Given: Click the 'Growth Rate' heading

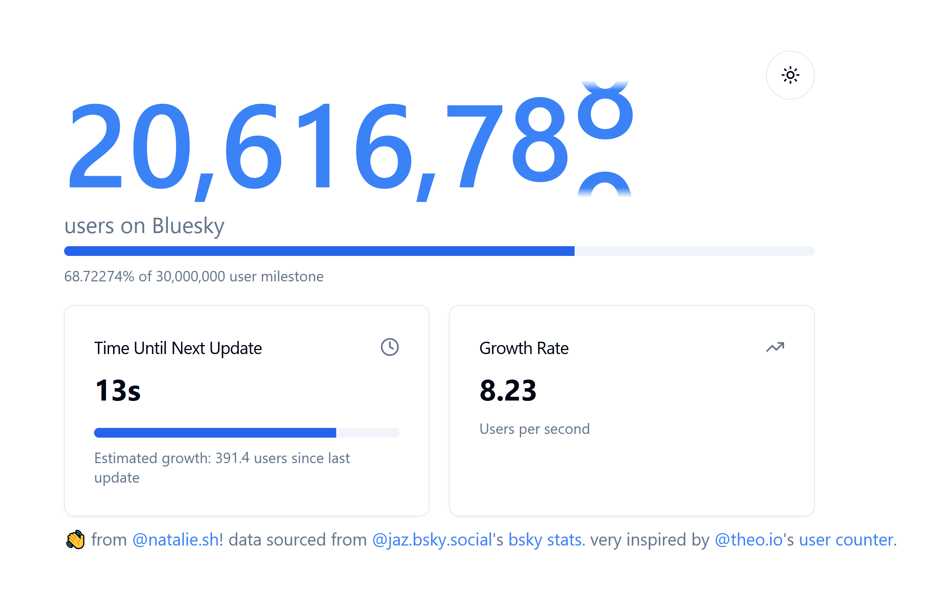Looking at the screenshot, I should (524, 348).
